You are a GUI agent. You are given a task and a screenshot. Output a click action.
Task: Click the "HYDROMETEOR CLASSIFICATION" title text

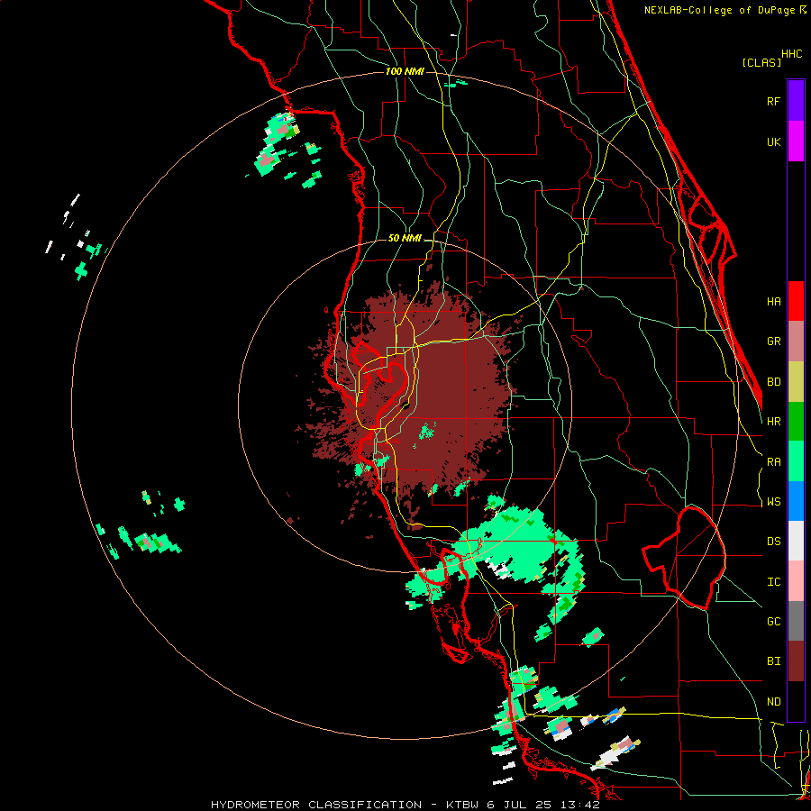coord(316,805)
